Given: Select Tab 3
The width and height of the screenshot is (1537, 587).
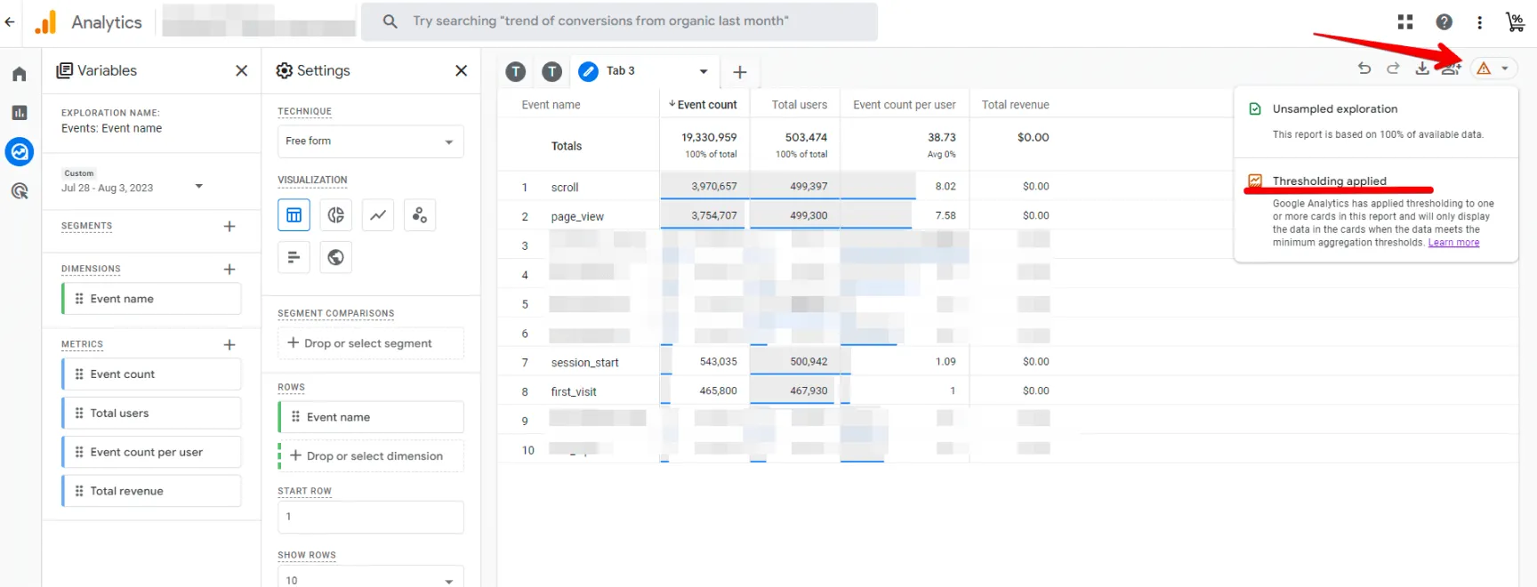Looking at the screenshot, I should tap(620, 71).
